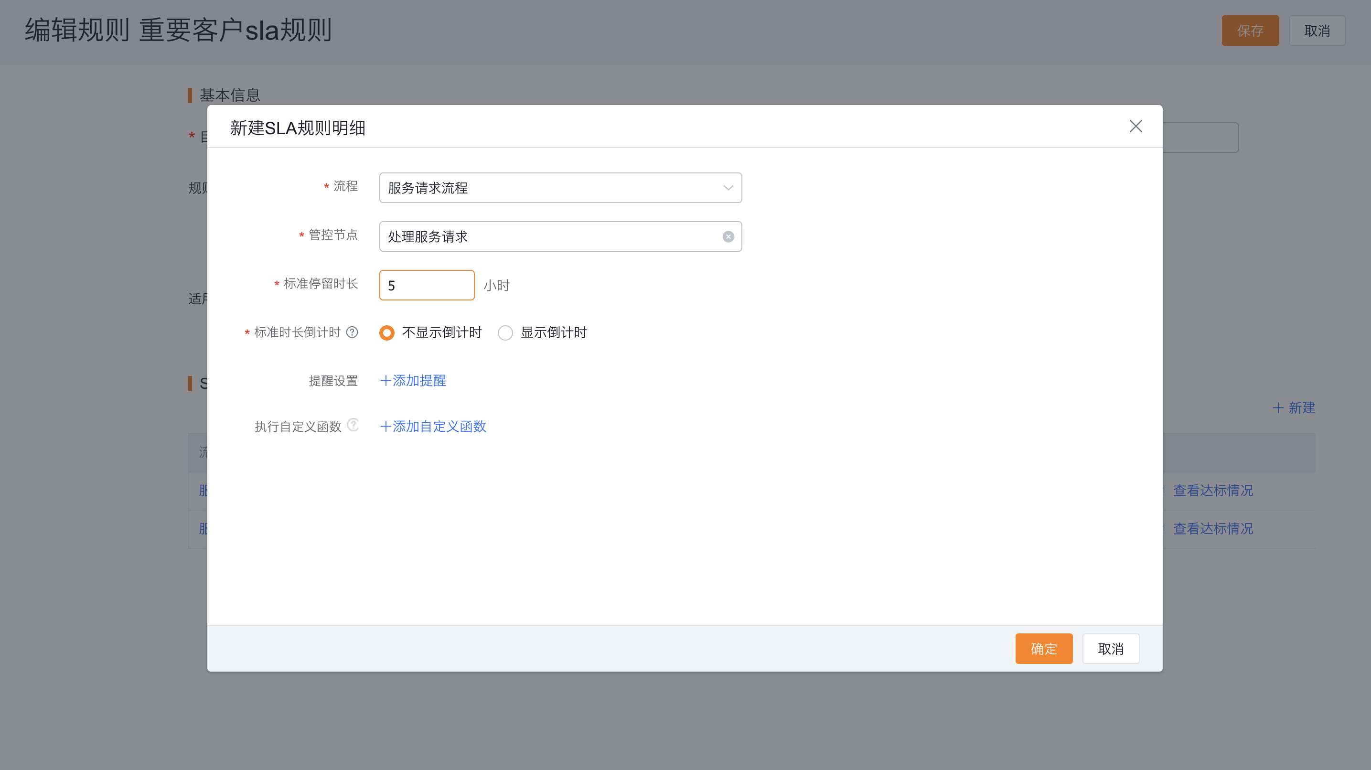The width and height of the screenshot is (1371, 770).
Task: Confirm the dialog with 确定
Action: coord(1044,648)
